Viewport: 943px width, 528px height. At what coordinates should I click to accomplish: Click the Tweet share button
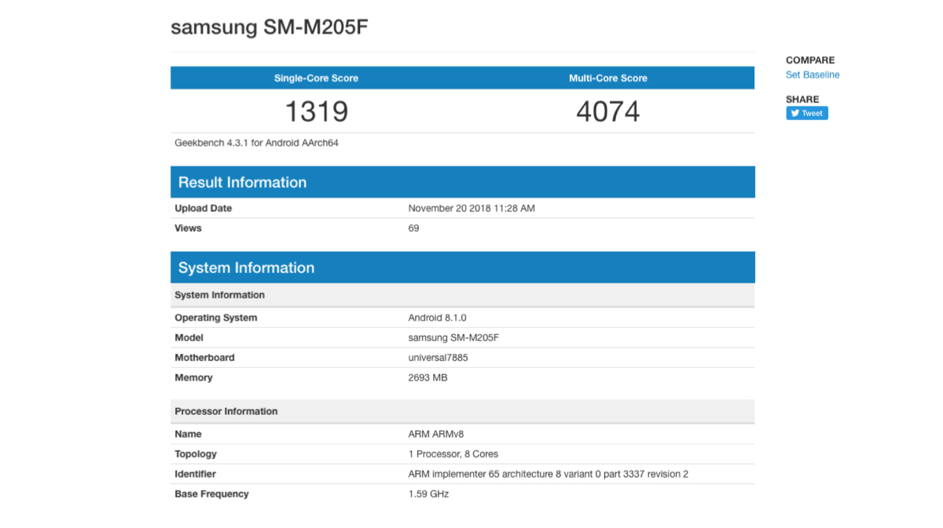click(x=807, y=113)
